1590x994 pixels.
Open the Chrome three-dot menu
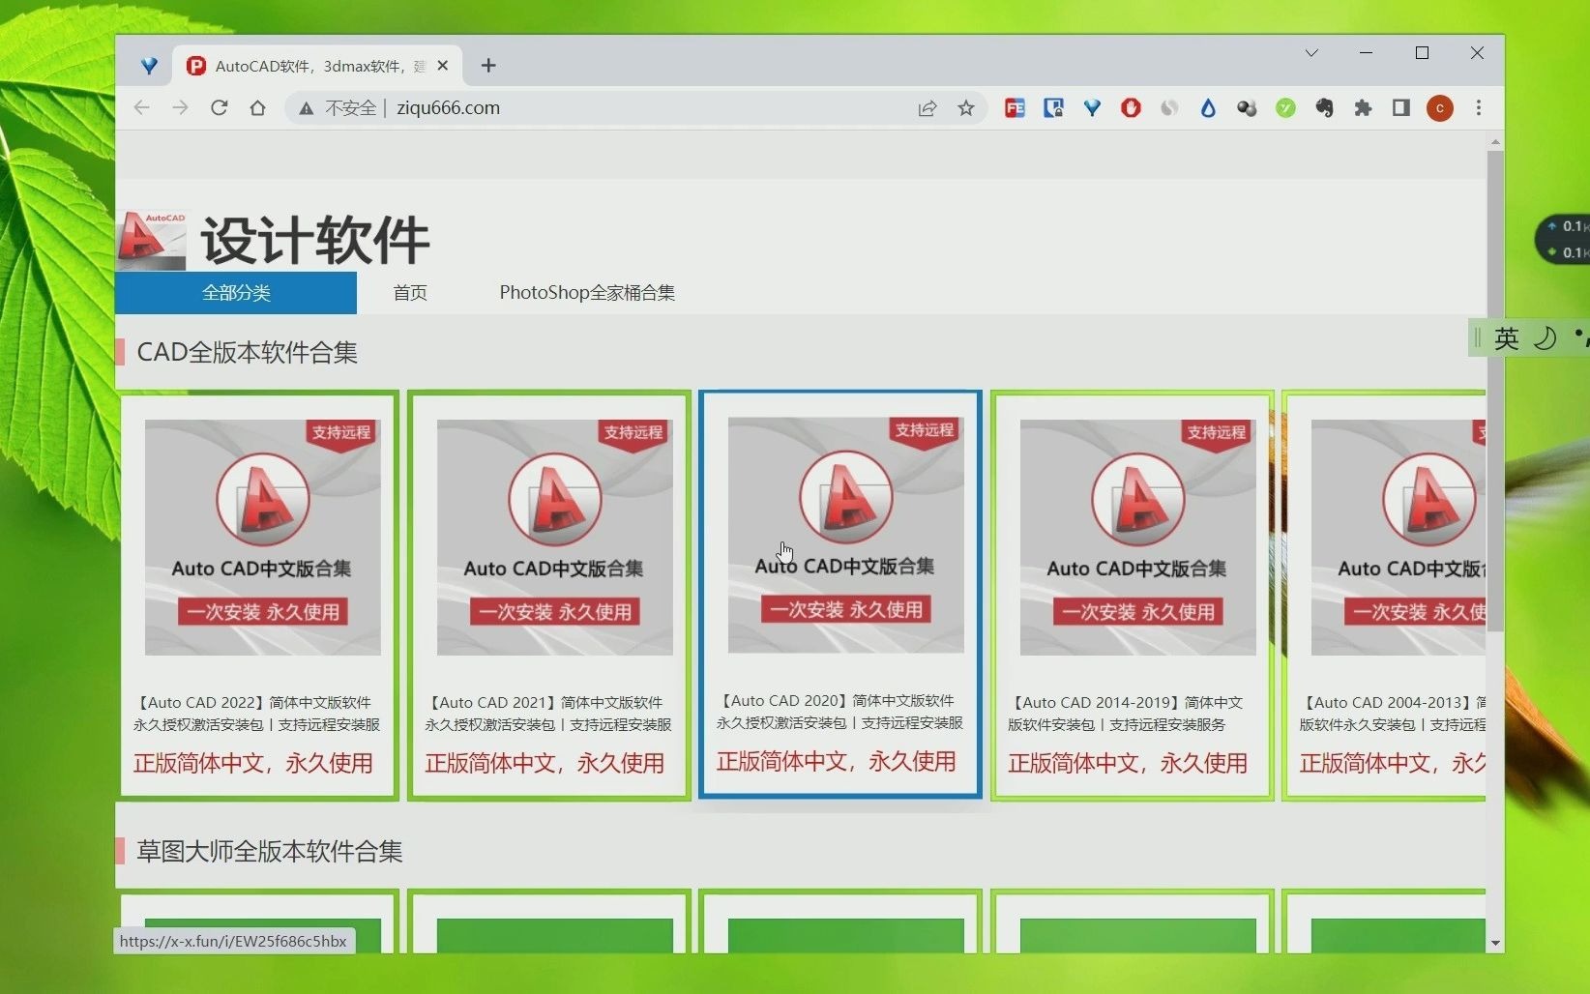[1479, 108]
